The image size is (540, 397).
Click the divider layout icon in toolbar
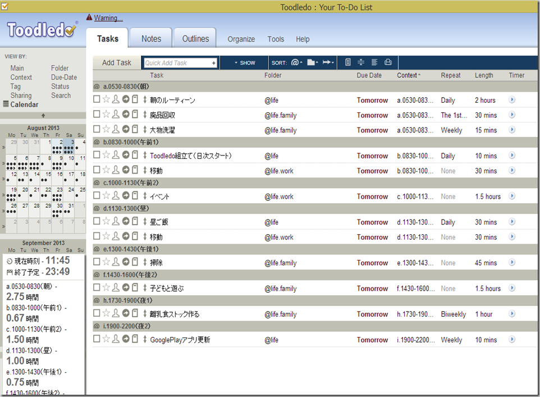coord(361,62)
